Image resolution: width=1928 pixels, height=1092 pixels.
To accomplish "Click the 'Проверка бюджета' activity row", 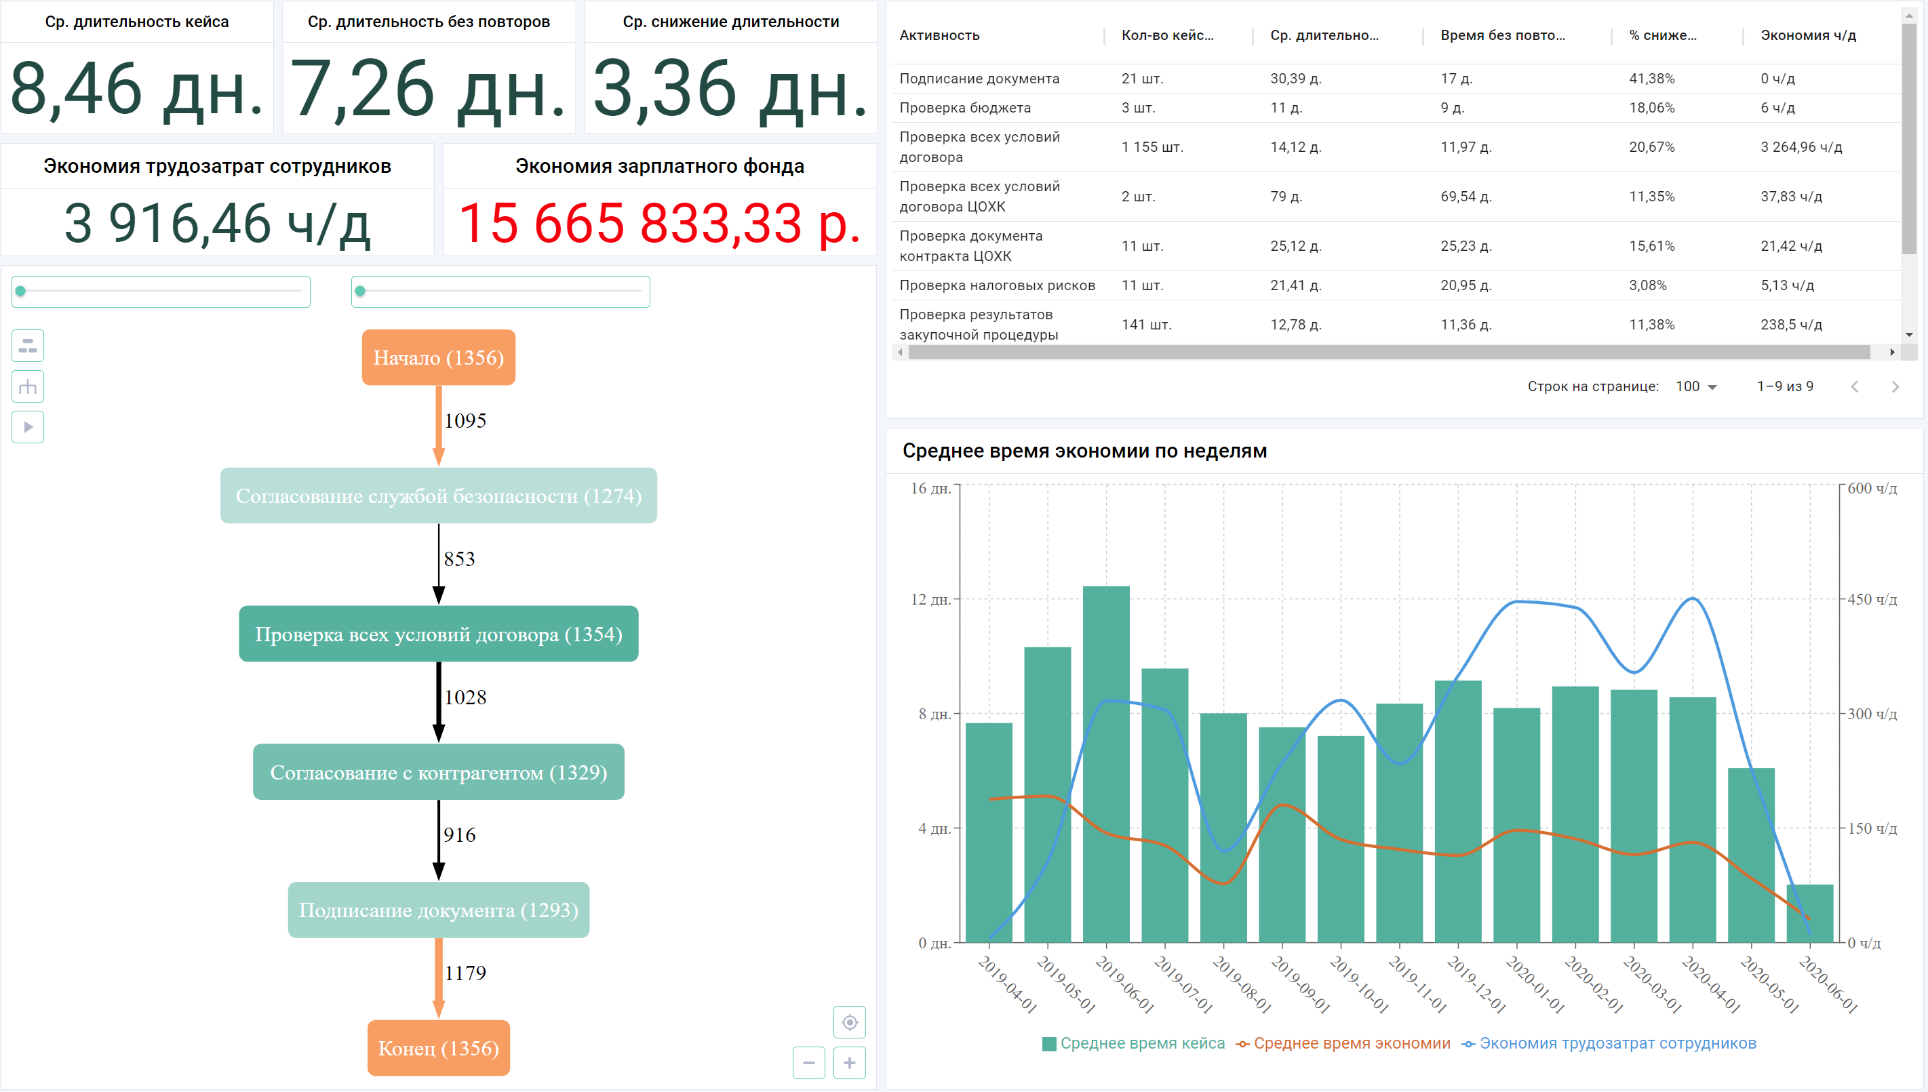I will 966,108.
